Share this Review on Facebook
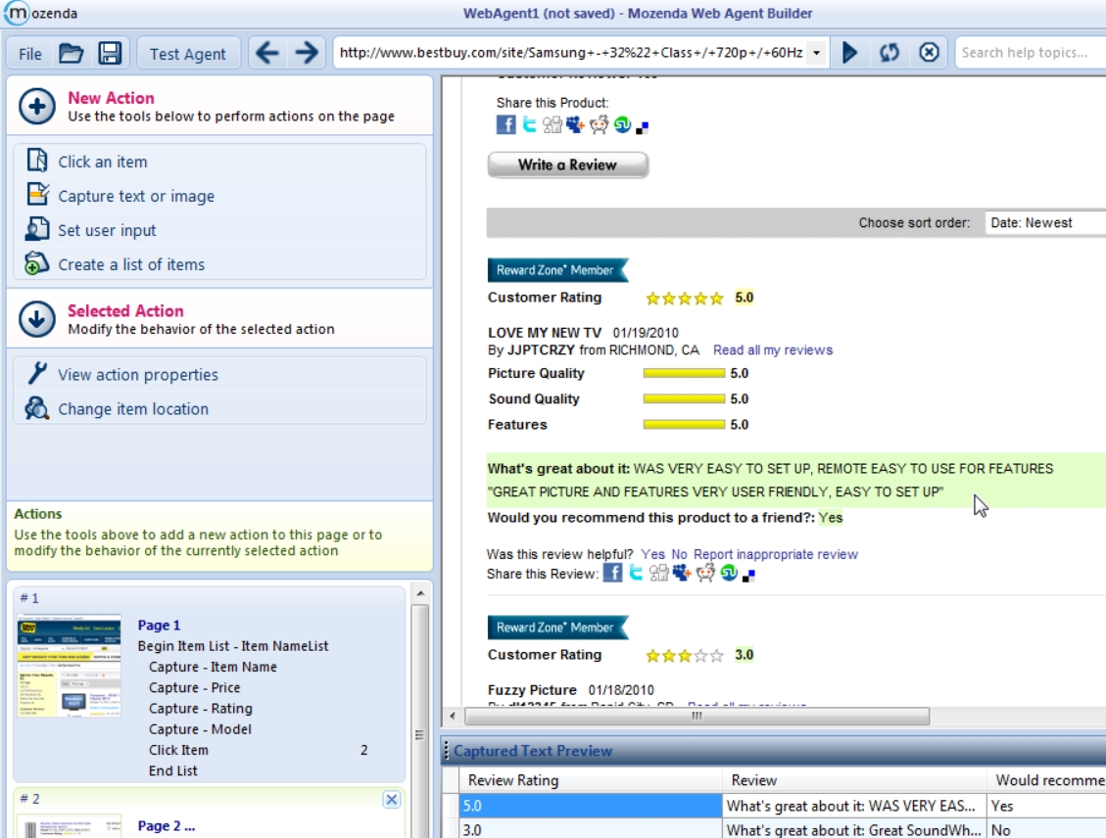The width and height of the screenshot is (1106, 838). [x=612, y=573]
